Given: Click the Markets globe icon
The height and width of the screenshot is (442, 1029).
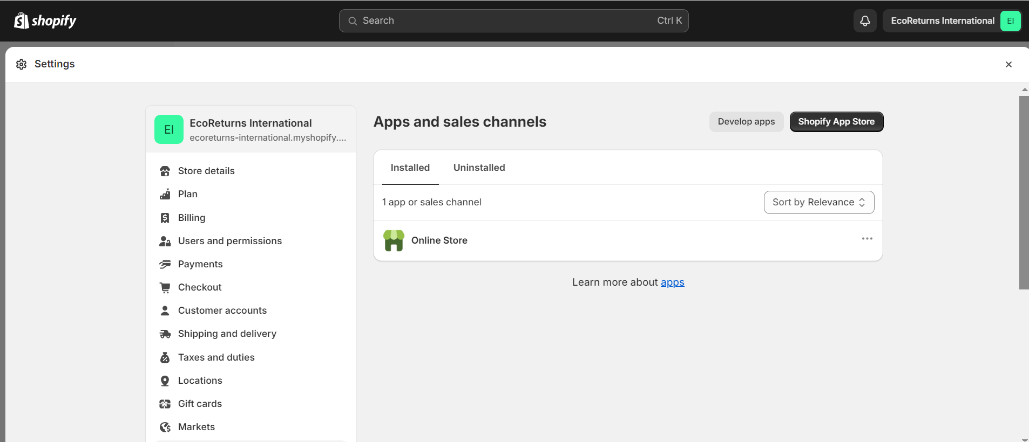Looking at the screenshot, I should [x=165, y=427].
